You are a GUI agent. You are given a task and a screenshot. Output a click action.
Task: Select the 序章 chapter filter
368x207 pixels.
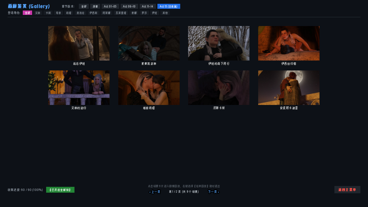tap(95, 6)
